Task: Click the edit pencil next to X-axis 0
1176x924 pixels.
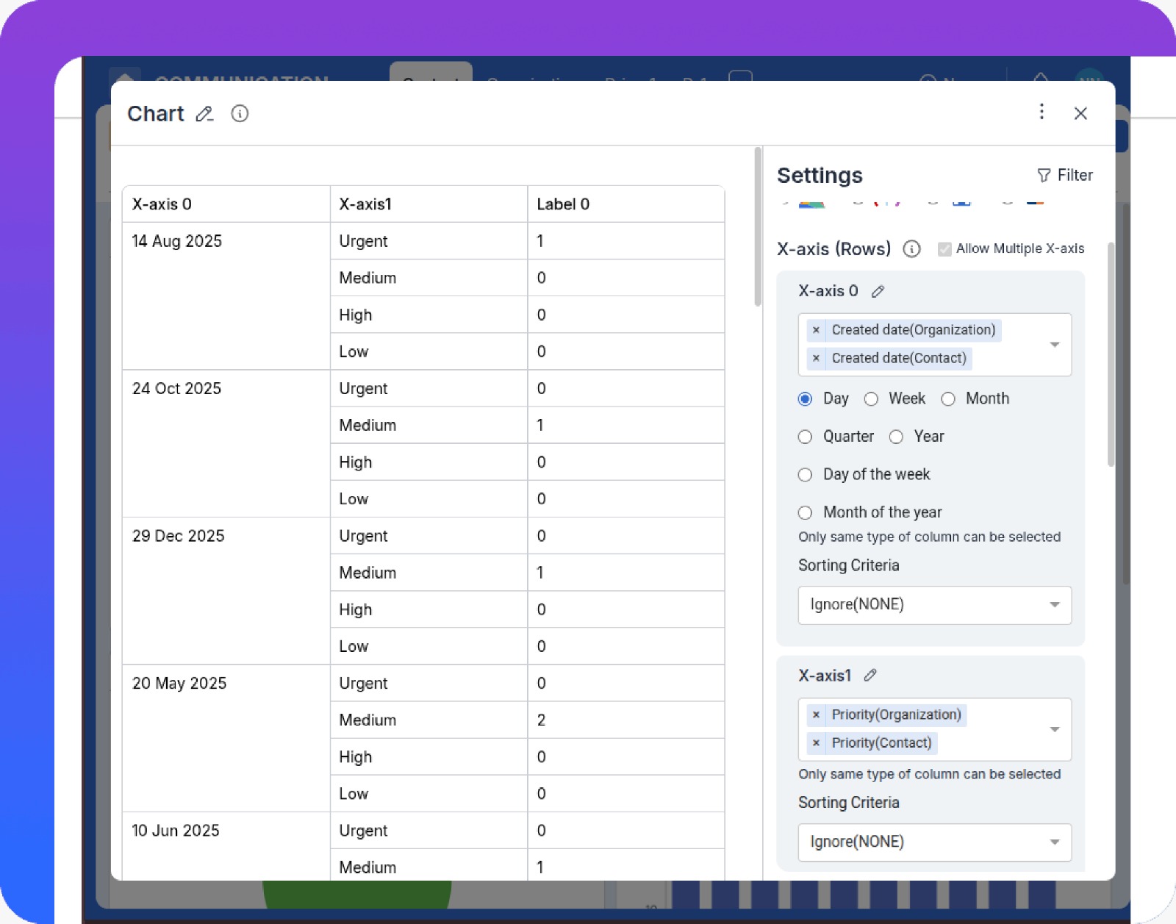Action: pyautogui.click(x=877, y=291)
